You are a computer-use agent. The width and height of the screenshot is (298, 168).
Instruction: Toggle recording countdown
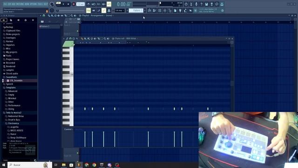pyautogui.click(x=99, y=4)
